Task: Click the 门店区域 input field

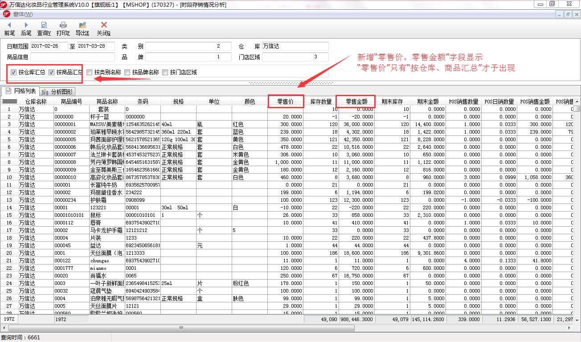Action: [x=295, y=57]
